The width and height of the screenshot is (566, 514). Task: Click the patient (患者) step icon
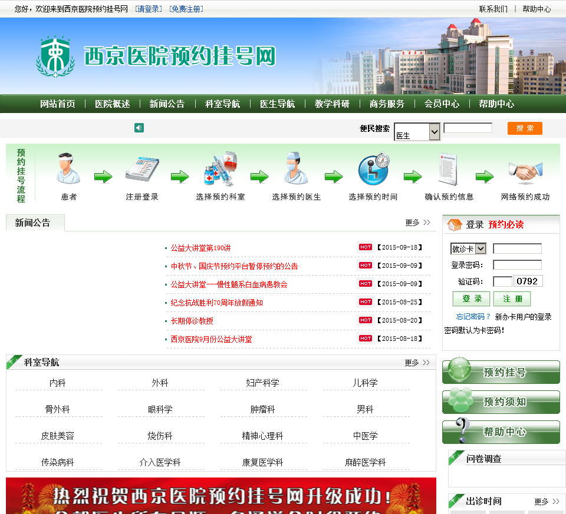click(68, 169)
